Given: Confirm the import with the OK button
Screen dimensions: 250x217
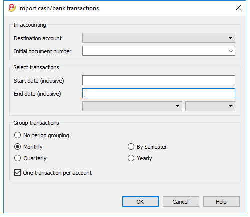Looking at the screenshot, I should pos(140,202).
